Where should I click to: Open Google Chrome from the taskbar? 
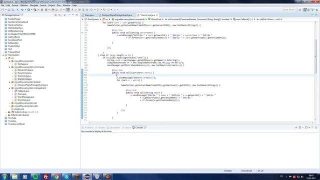point(56,176)
